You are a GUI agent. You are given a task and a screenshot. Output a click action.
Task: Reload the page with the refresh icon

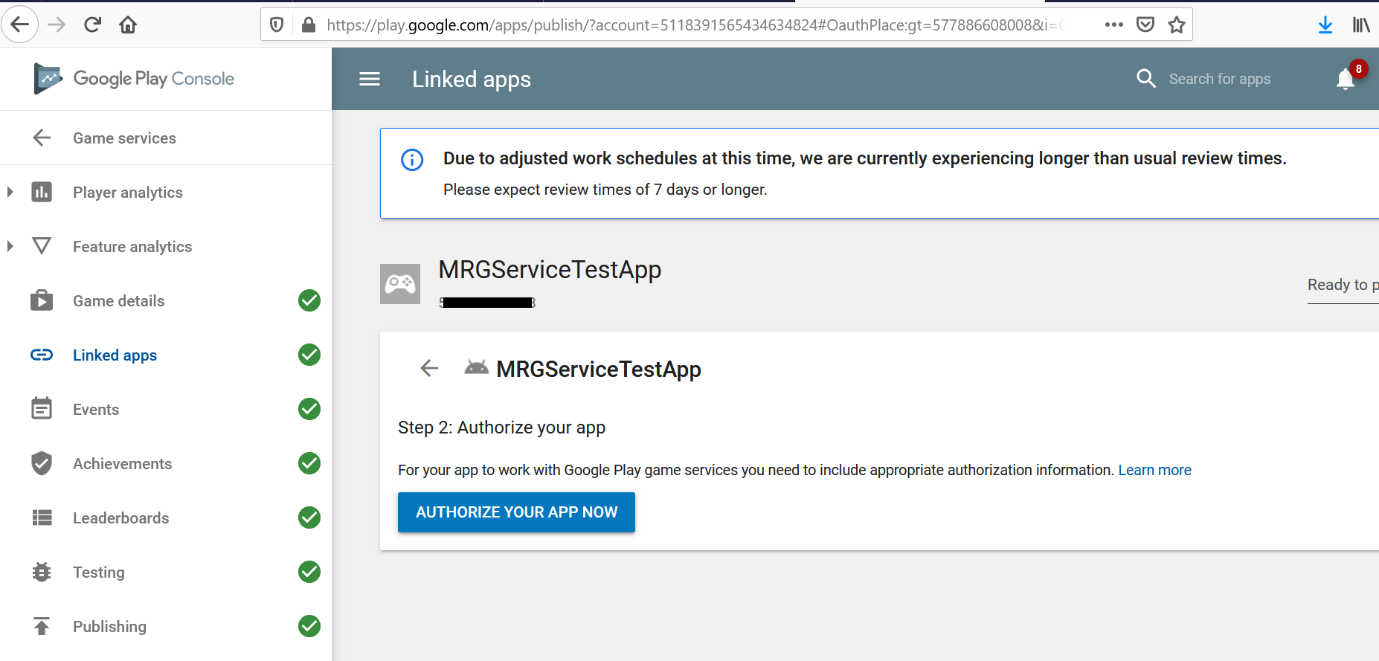coord(92,25)
